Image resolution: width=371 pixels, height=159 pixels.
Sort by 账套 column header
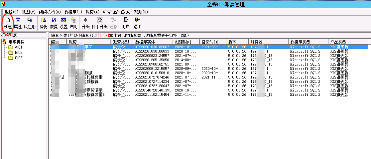pos(89,42)
